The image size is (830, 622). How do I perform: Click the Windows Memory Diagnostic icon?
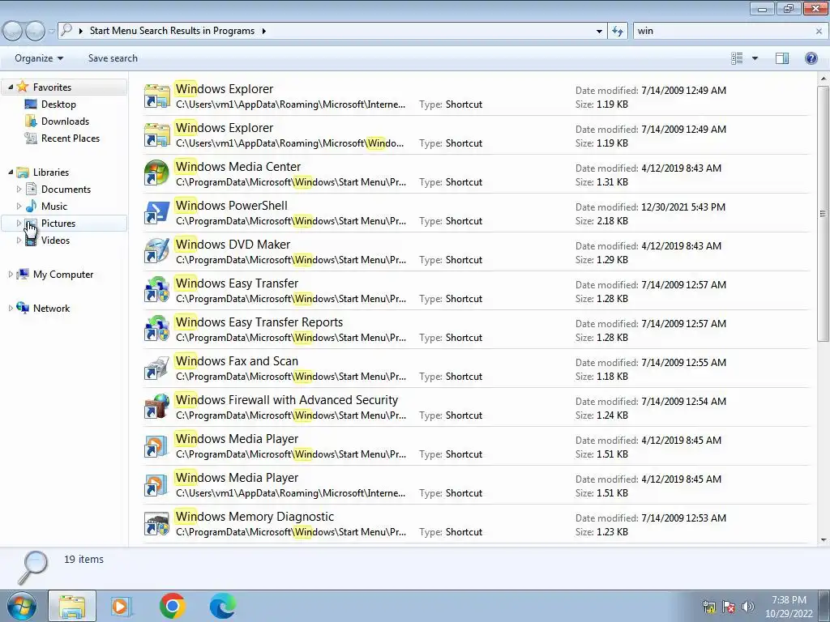click(x=156, y=524)
